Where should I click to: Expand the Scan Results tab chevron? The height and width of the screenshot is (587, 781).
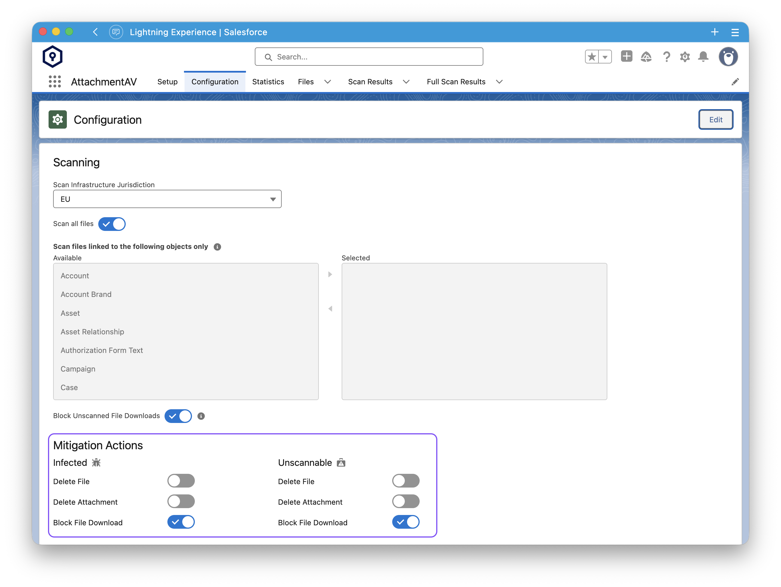pos(406,82)
